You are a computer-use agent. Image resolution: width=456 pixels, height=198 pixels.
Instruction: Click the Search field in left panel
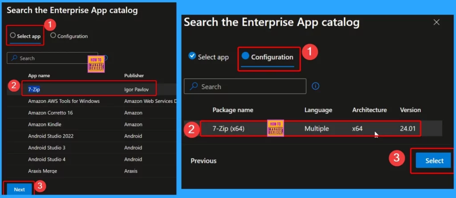(53, 58)
